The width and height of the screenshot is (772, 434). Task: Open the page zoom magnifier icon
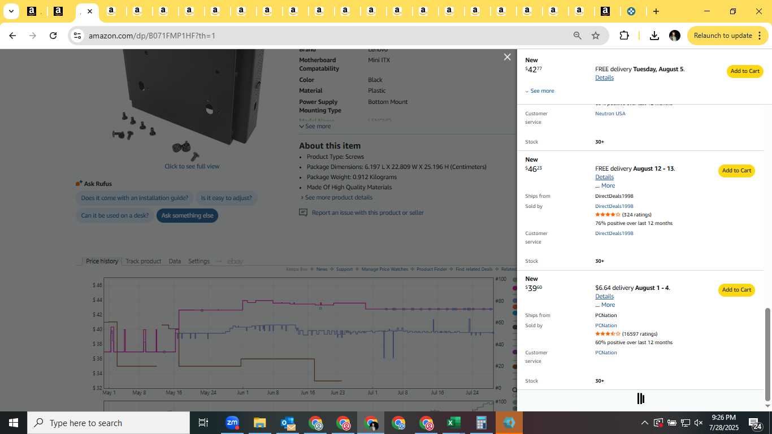pos(577,36)
